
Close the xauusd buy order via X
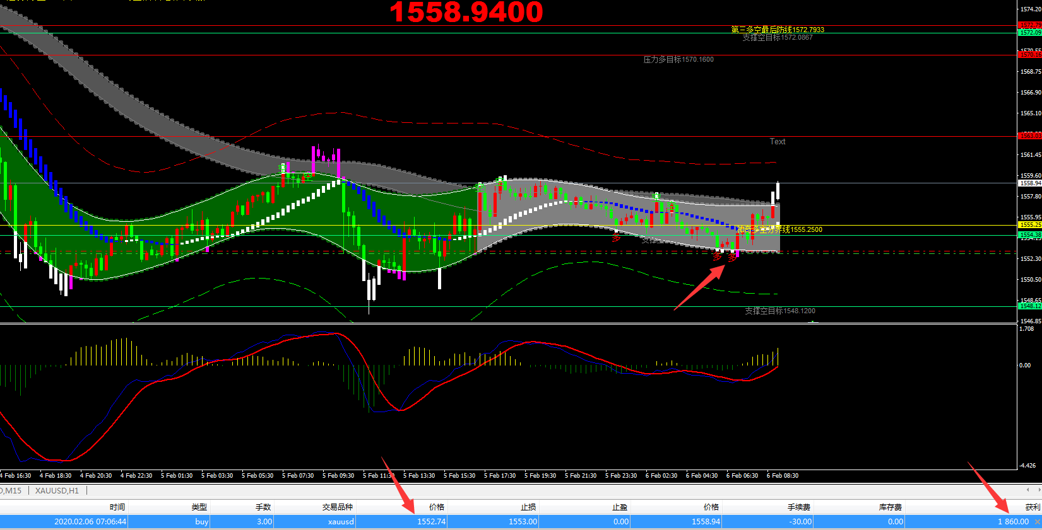tap(1037, 522)
